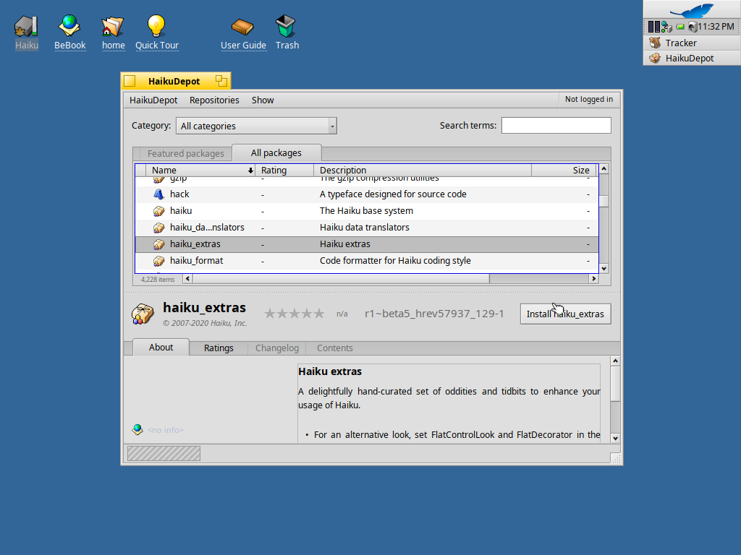Click the HaikuDepot window close box
Screen dimensions: 741x555
coord(130,81)
